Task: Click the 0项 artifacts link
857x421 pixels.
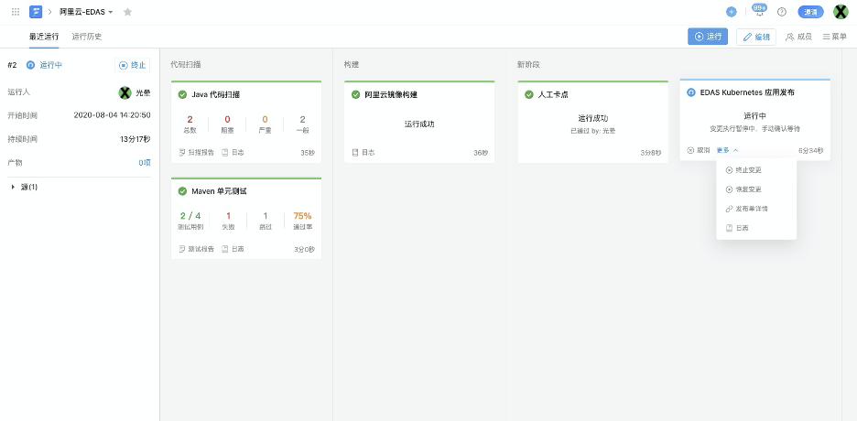Action: point(145,163)
